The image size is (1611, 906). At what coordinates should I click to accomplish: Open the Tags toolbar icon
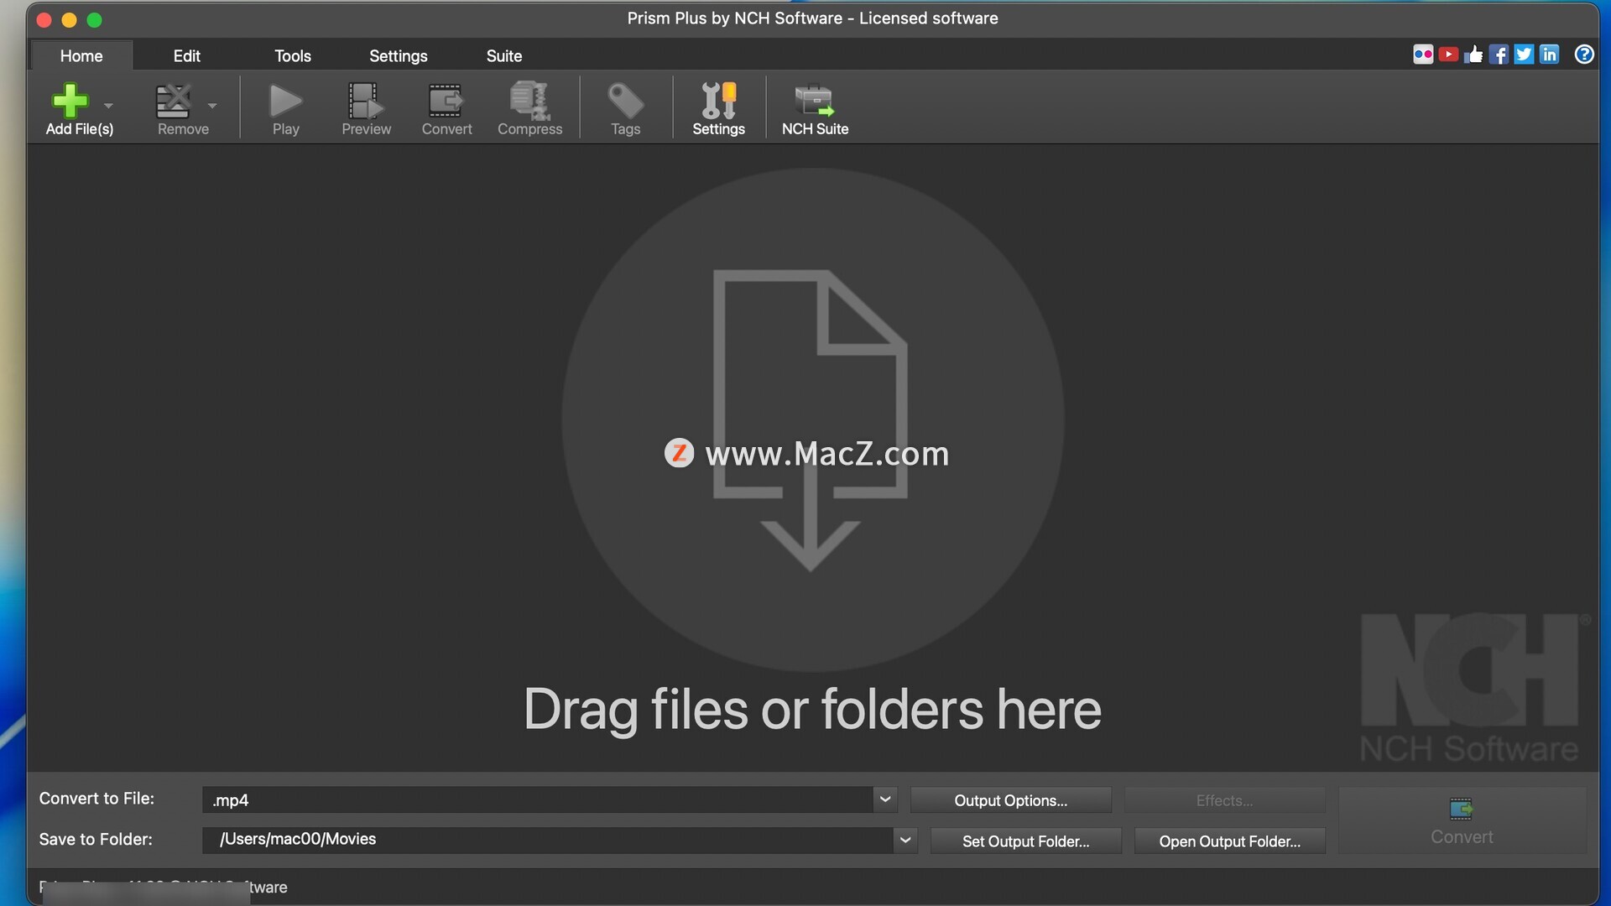coord(625,101)
